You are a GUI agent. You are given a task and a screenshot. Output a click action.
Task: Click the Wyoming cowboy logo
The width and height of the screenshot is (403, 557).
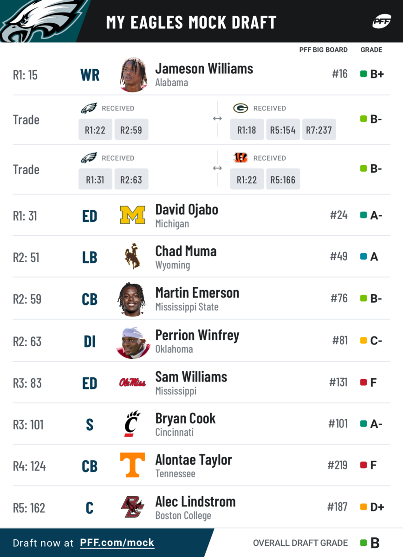pos(132,256)
